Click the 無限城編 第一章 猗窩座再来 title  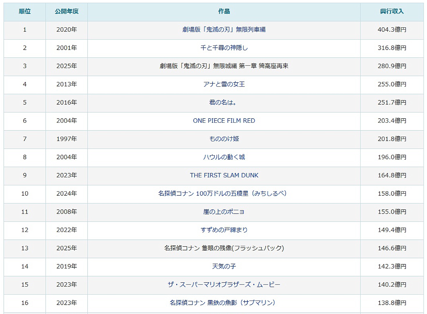(224, 66)
